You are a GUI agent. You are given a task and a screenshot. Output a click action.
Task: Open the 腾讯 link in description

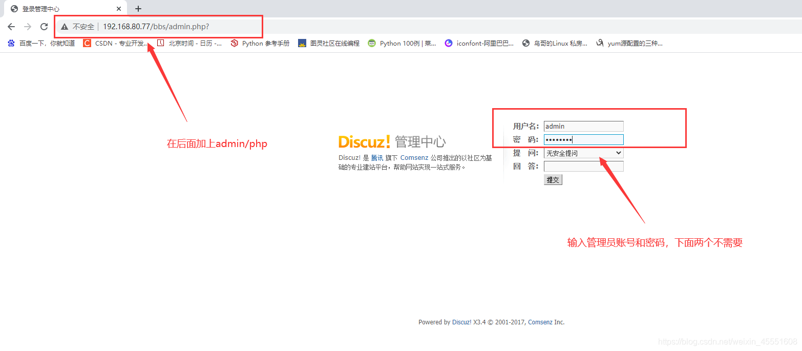click(377, 158)
